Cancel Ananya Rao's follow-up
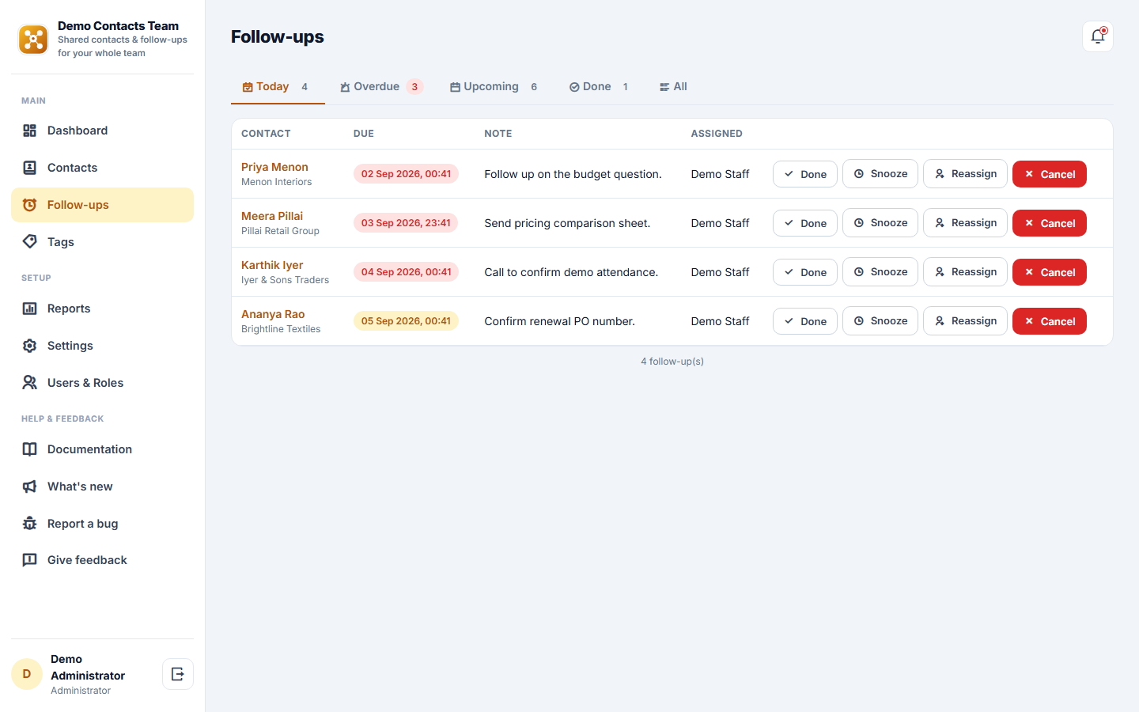 coord(1050,321)
